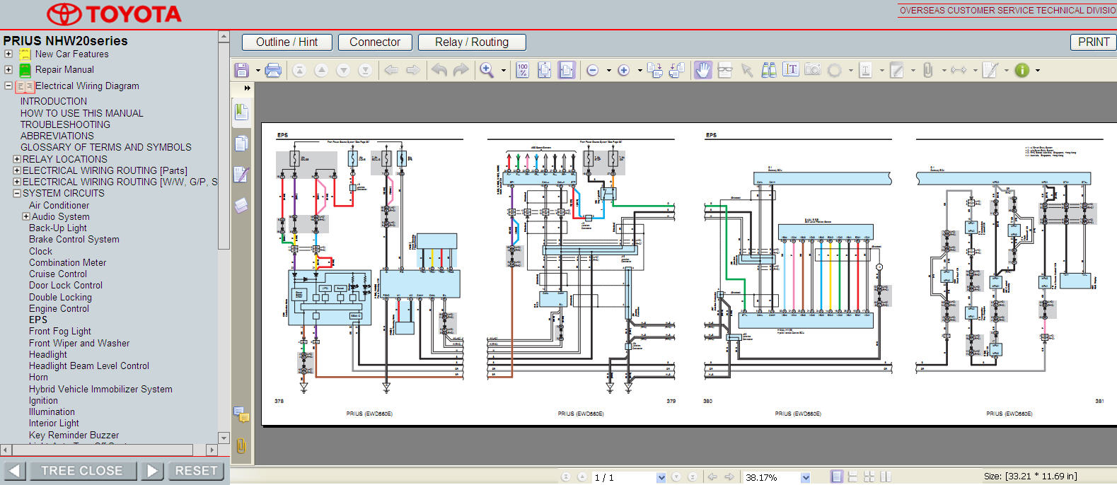Activate the Text select tool

click(791, 70)
